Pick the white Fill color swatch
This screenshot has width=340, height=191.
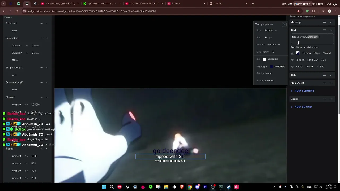tap(264, 60)
